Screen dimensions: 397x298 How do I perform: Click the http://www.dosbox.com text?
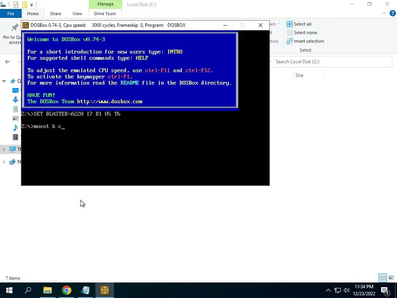pyautogui.click(x=110, y=101)
